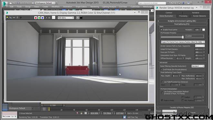Toggle the green channel display

click(x=39, y=18)
